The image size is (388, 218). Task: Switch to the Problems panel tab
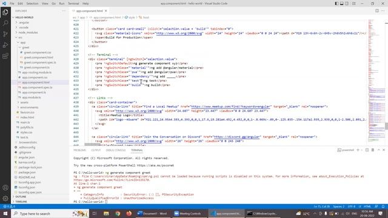pos(79,150)
